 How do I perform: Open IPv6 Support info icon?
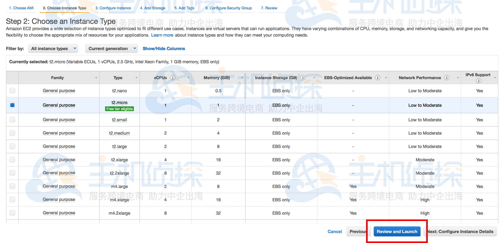click(x=478, y=81)
